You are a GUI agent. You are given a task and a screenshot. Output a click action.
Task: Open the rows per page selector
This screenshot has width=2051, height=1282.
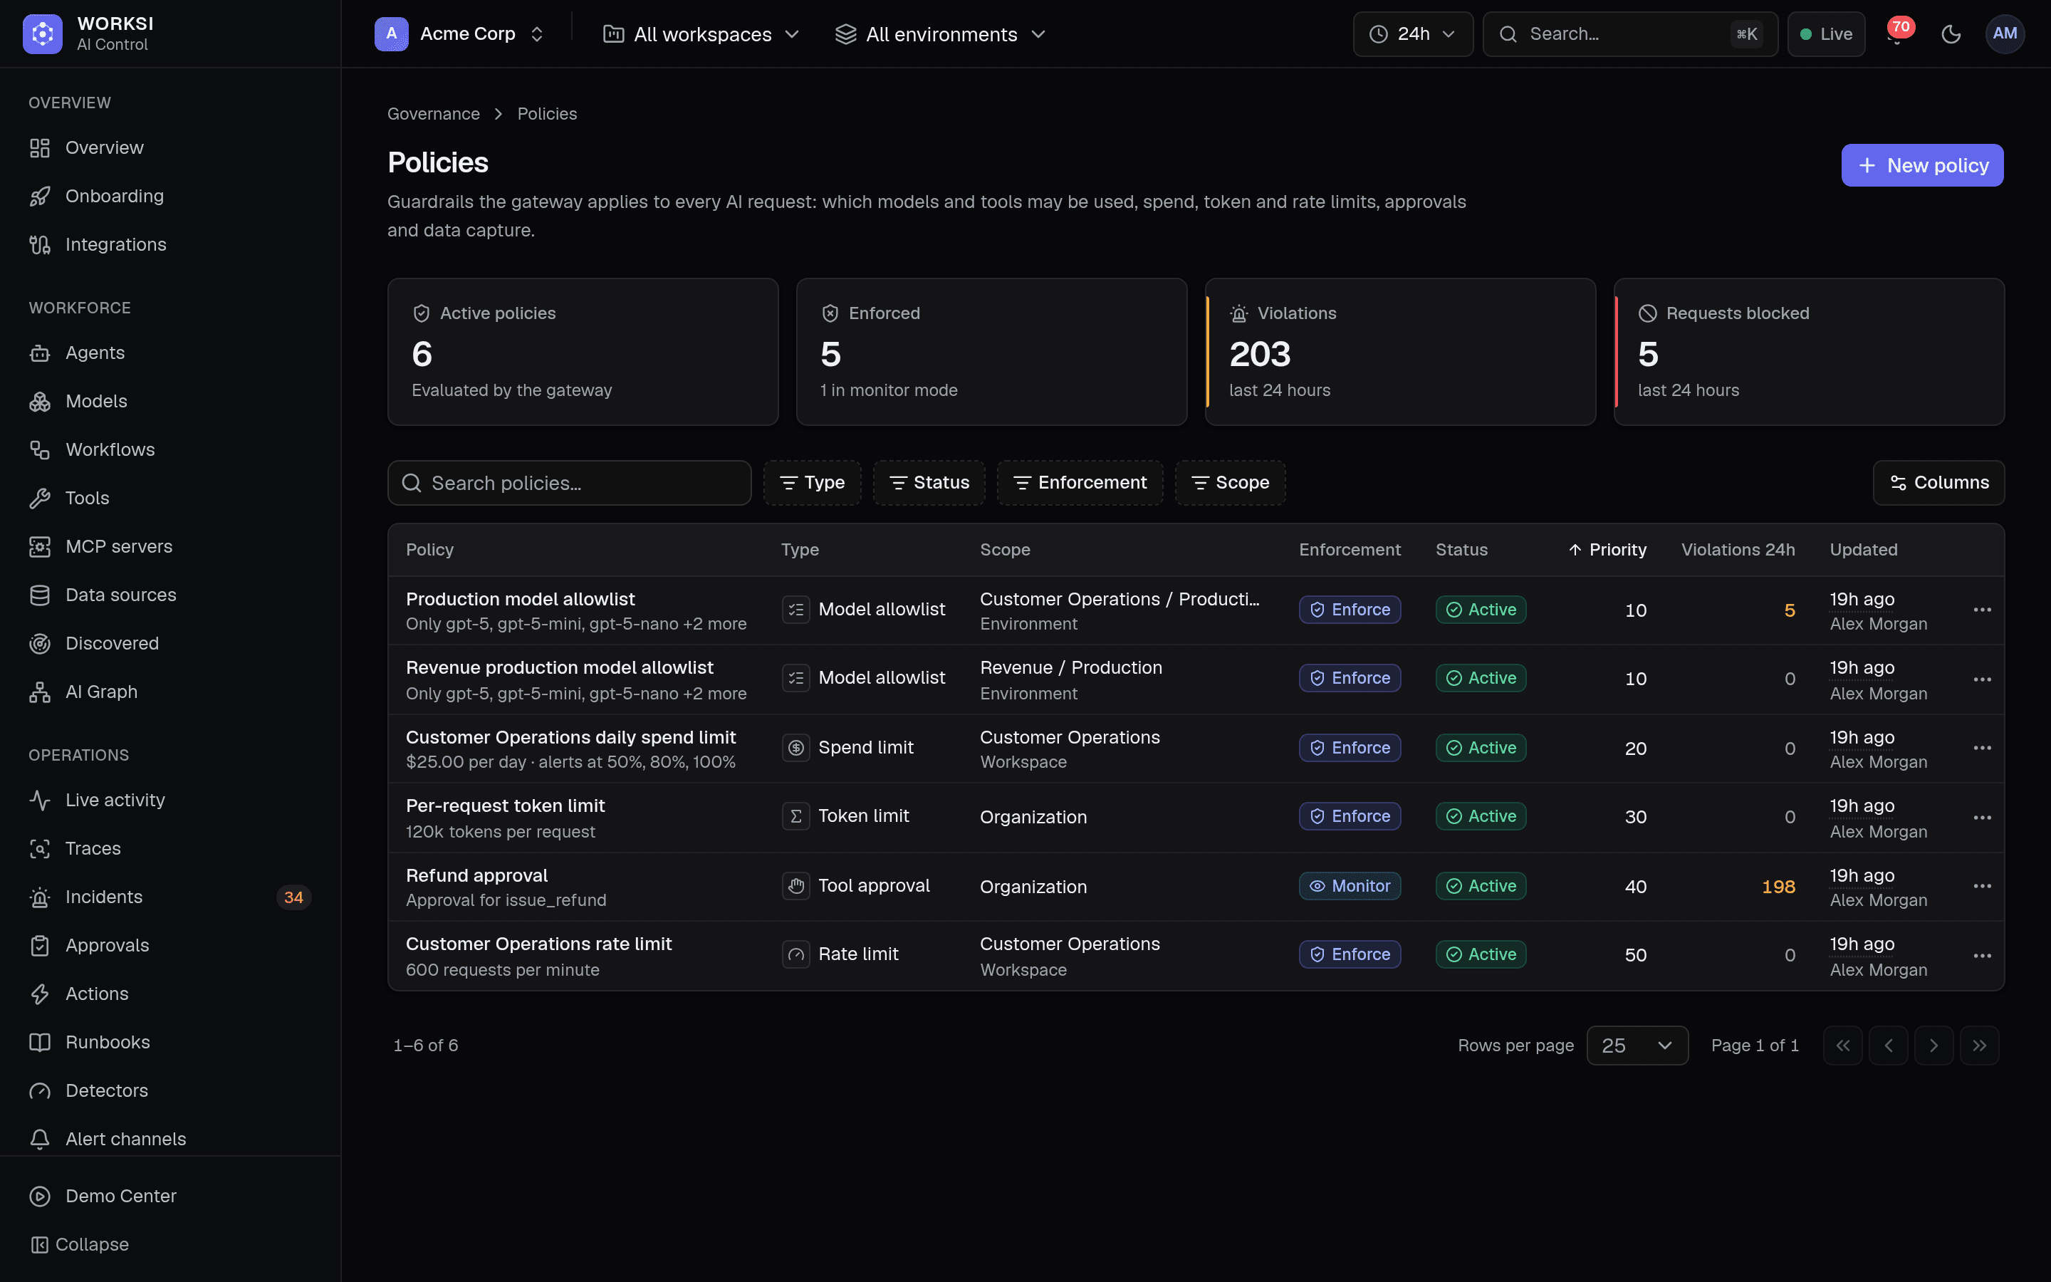point(1637,1046)
